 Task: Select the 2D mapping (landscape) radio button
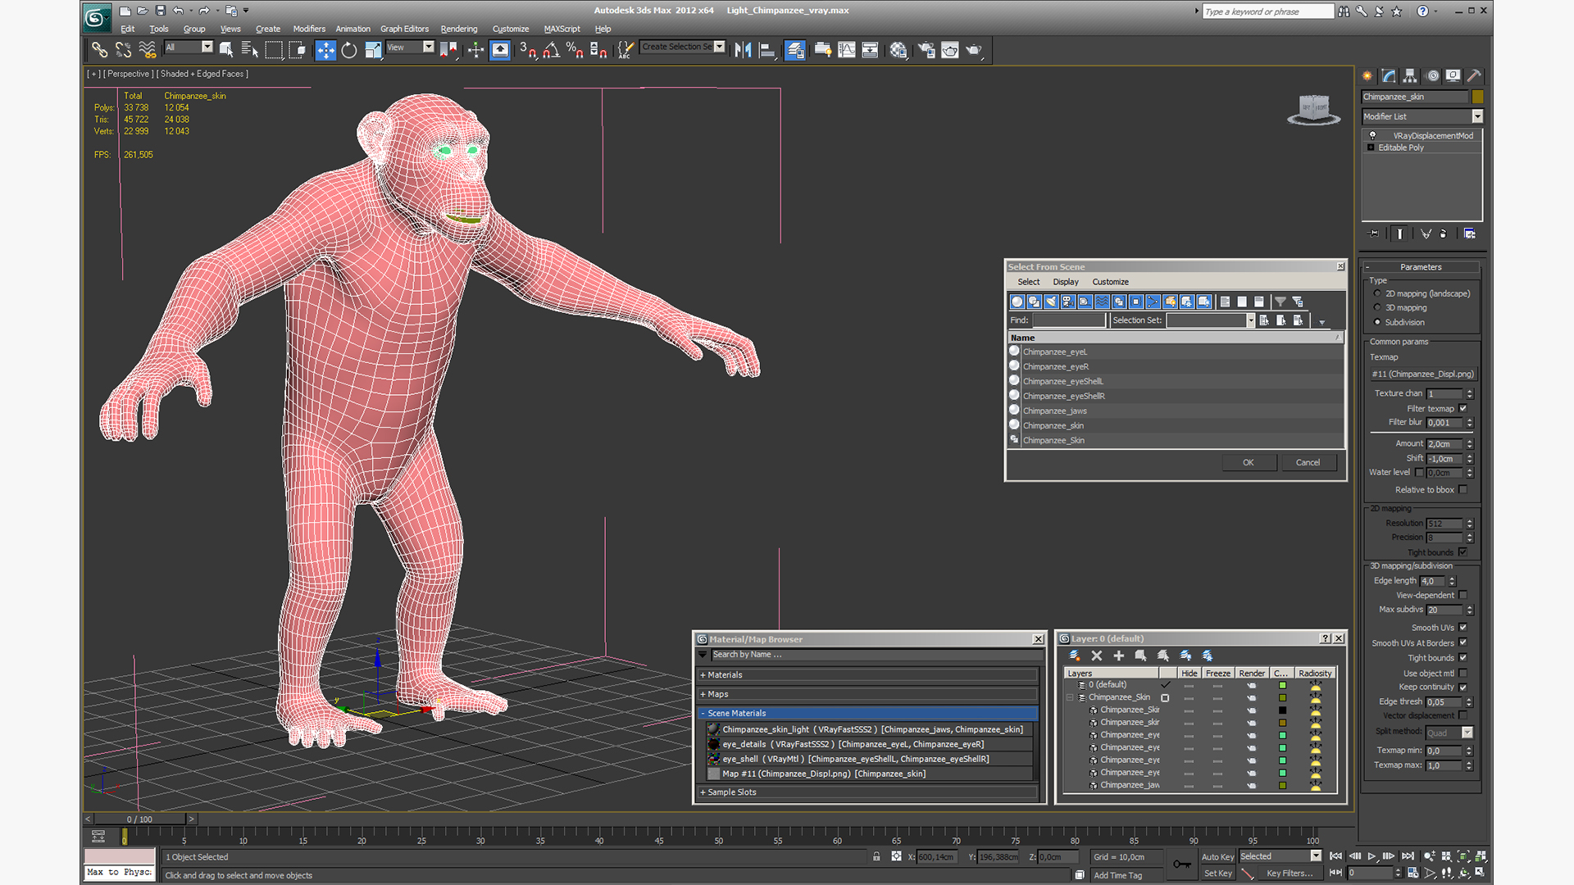tap(1377, 293)
